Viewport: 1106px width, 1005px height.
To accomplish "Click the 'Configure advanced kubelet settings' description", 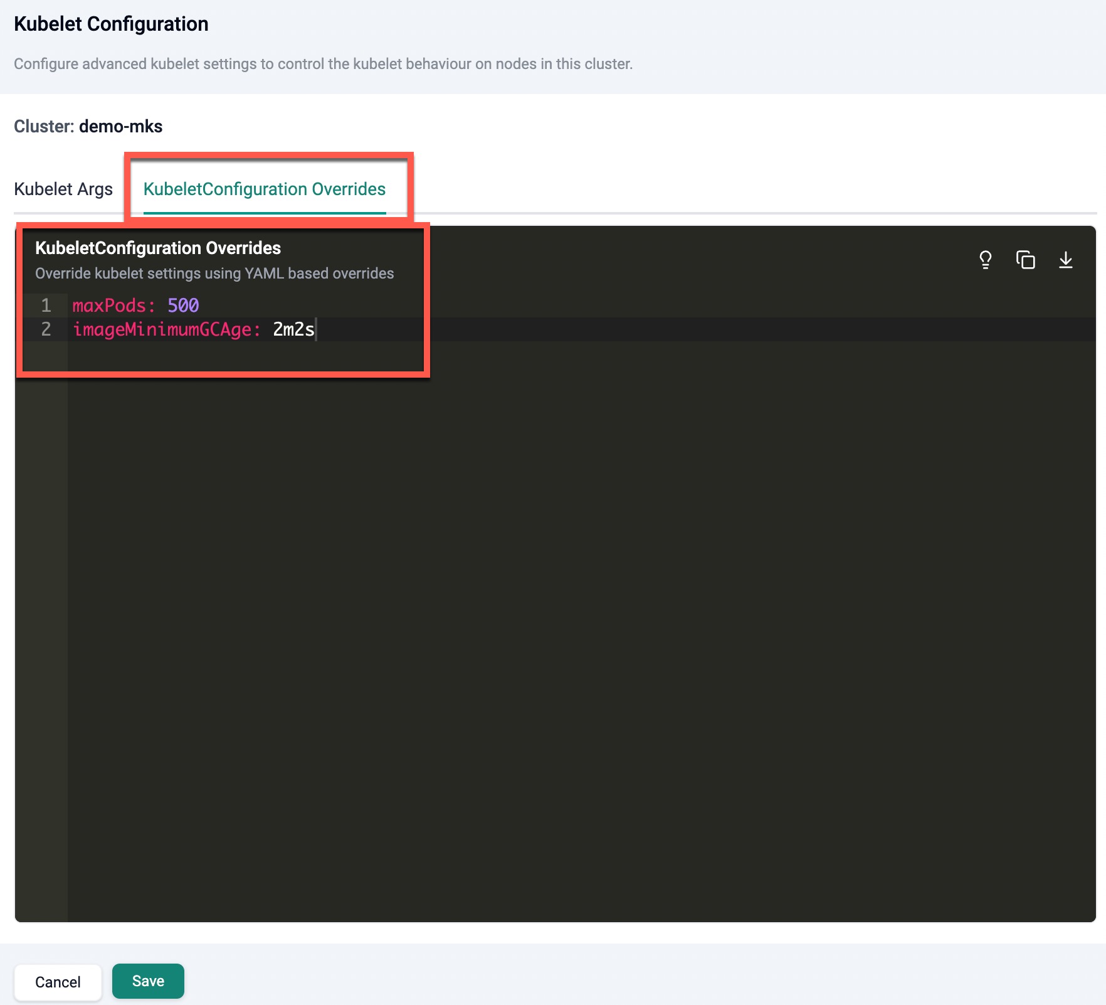I will click(x=323, y=64).
